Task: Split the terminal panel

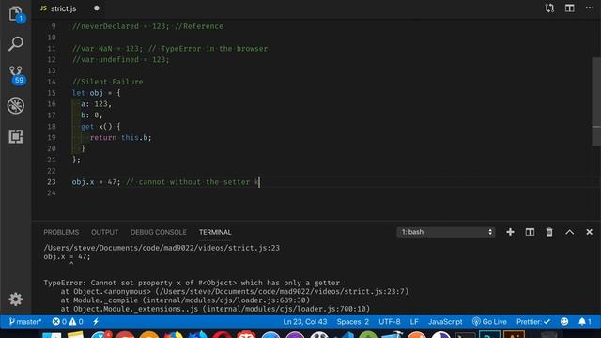Action: click(530, 232)
